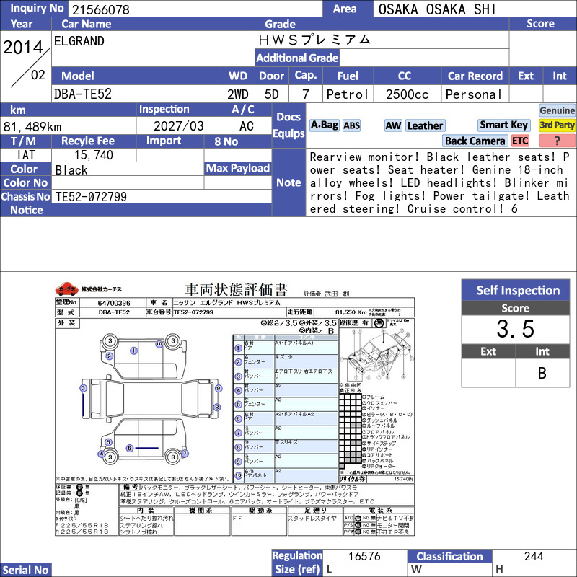Click the year value 2014
Screen dimensions: 577x577
click(x=23, y=48)
